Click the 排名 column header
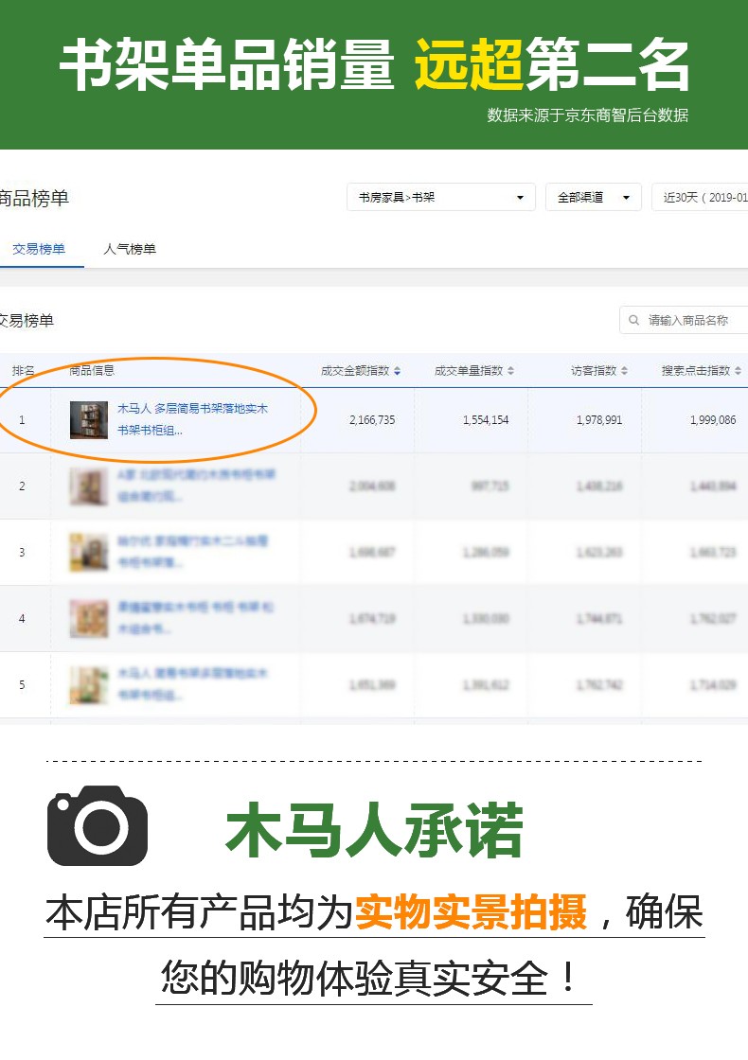 point(24,370)
